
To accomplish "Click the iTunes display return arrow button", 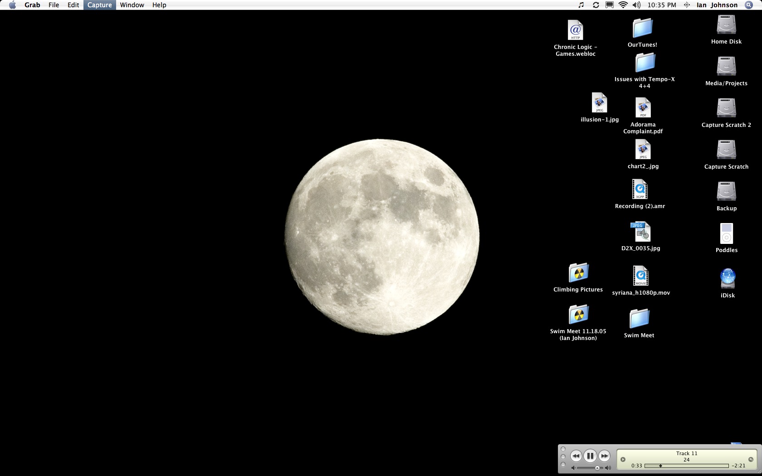I will [x=751, y=459].
